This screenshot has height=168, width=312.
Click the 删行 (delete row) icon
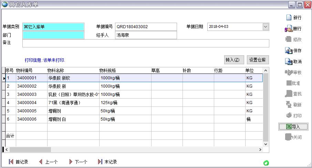[289, 29]
